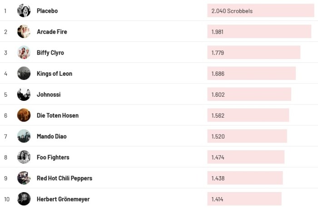Open the Placebo artist link
The width and height of the screenshot is (318, 208).
click(x=47, y=10)
